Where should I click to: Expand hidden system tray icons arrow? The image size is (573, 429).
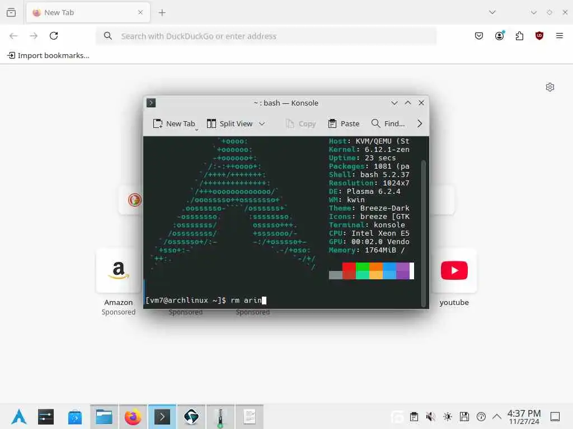(497, 417)
